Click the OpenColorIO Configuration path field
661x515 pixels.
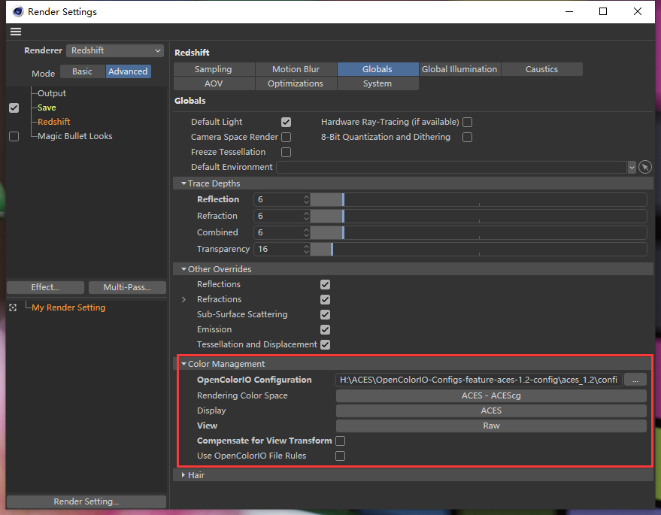(479, 380)
